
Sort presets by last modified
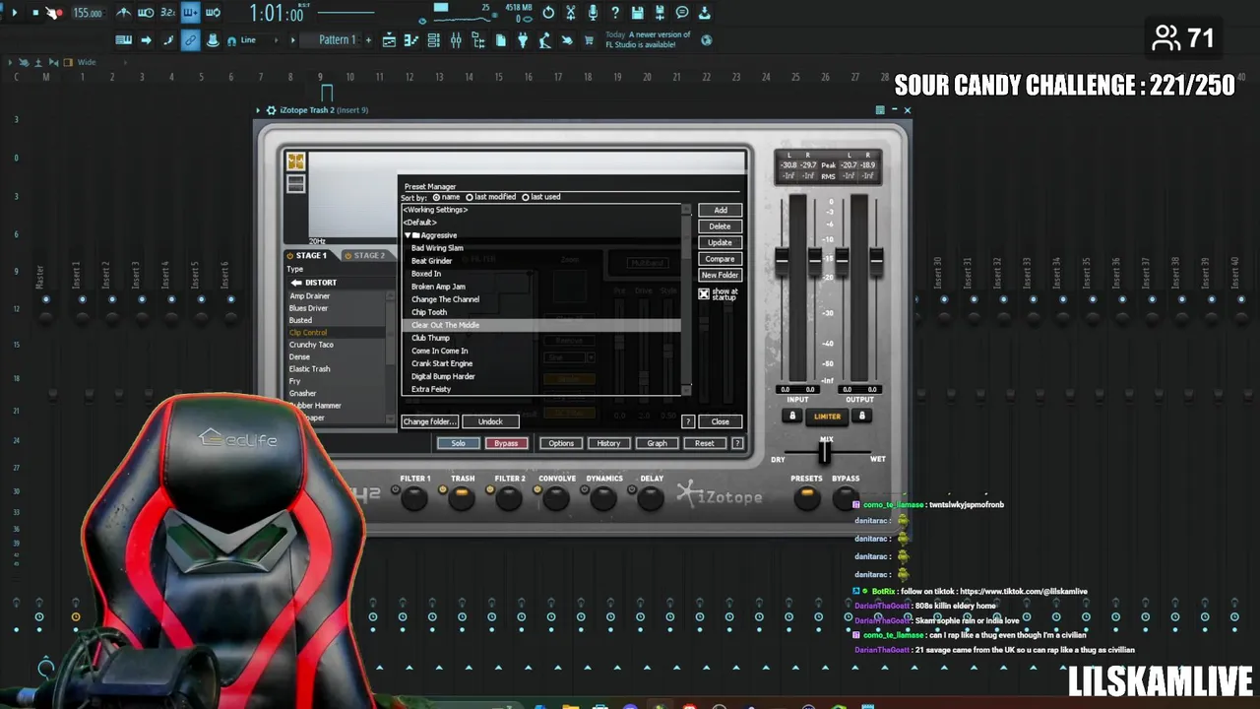pyautogui.click(x=470, y=197)
